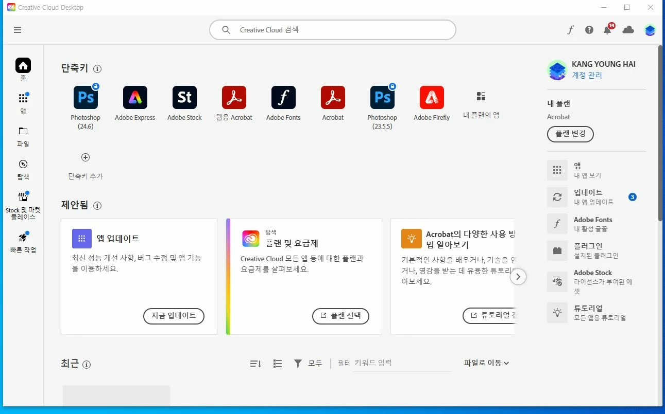Open Files (파일) in left sidebar

(23, 136)
